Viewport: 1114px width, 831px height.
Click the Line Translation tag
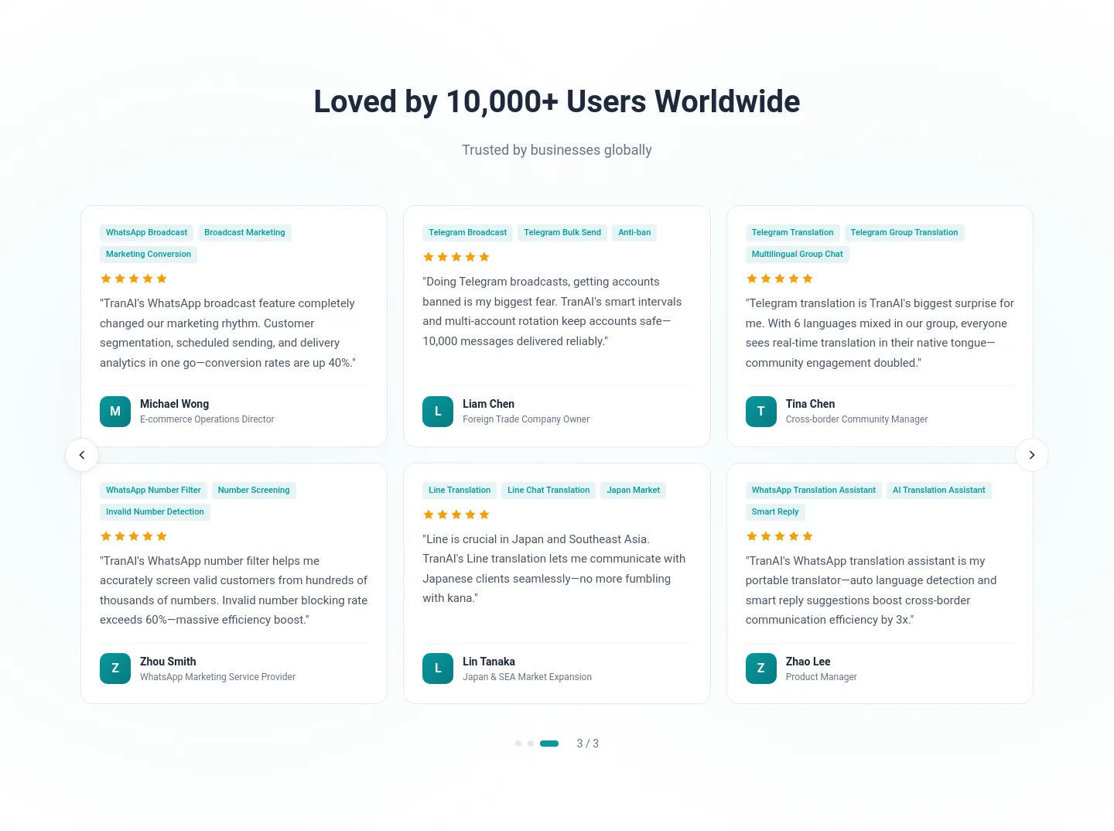(460, 490)
